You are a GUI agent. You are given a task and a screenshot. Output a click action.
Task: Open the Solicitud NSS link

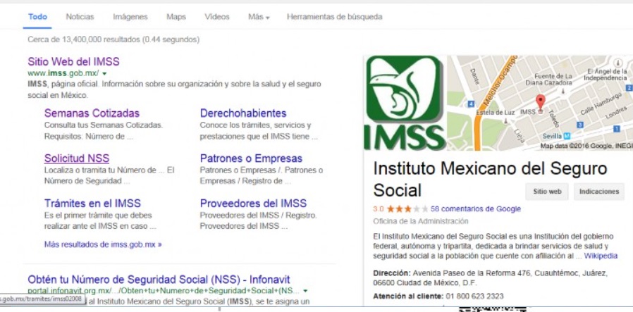[77, 158]
